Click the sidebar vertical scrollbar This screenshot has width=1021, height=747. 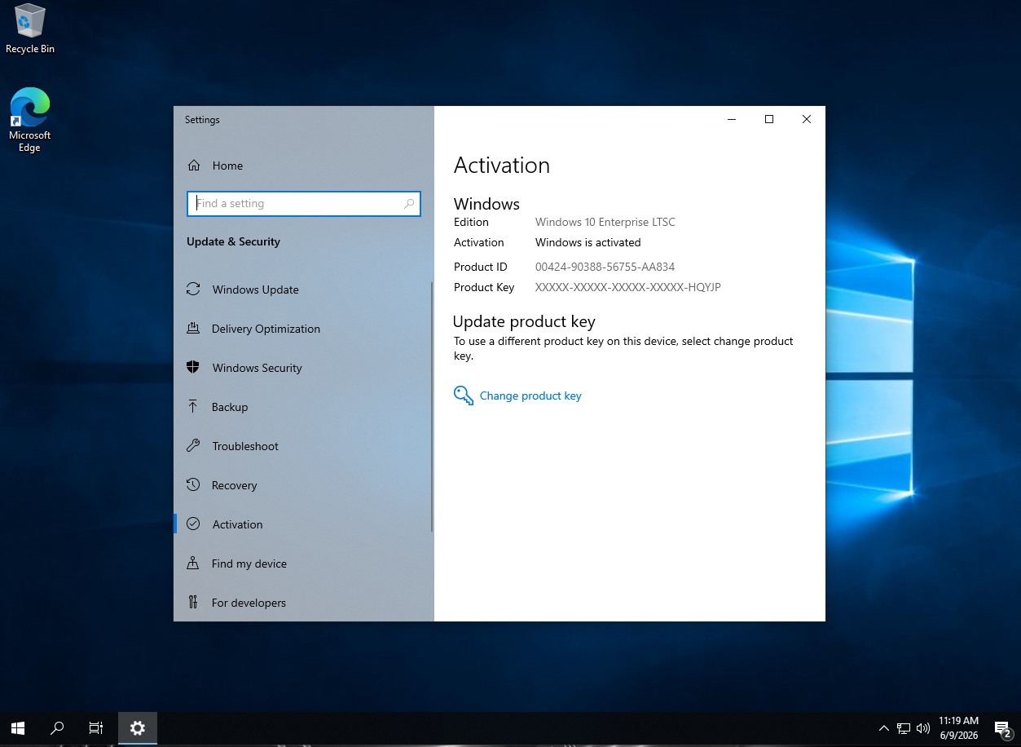[x=432, y=406]
